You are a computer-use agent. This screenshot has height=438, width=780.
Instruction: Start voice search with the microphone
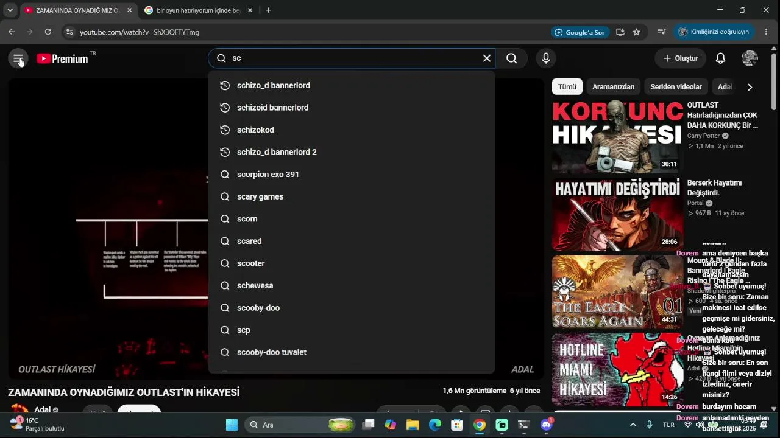[x=546, y=58]
